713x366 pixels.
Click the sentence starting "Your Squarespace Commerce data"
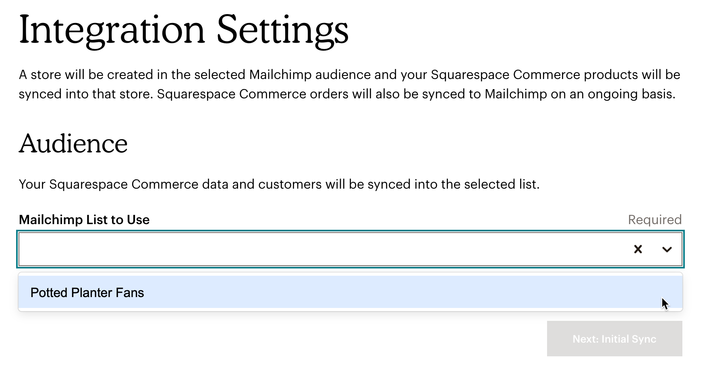pos(279,184)
